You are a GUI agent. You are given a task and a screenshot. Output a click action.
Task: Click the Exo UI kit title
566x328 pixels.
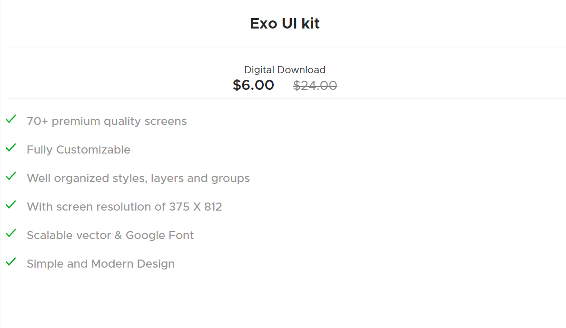285,23
